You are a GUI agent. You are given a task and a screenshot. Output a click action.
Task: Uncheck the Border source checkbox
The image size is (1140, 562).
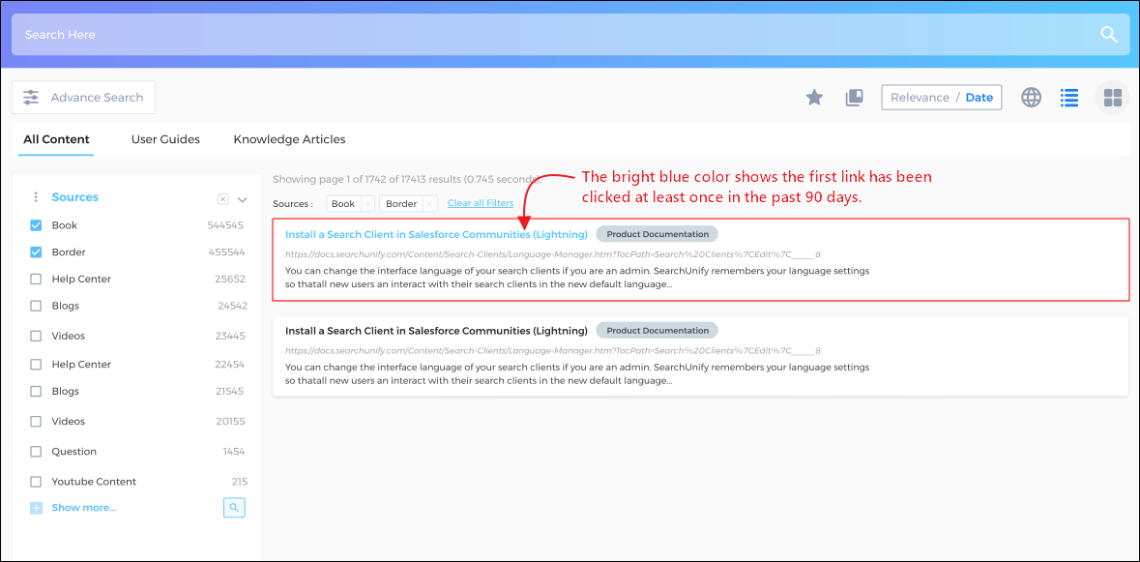36,252
